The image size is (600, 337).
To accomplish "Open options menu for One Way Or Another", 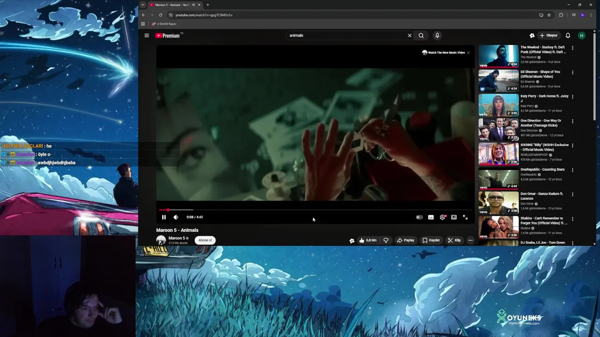I will [x=572, y=121].
